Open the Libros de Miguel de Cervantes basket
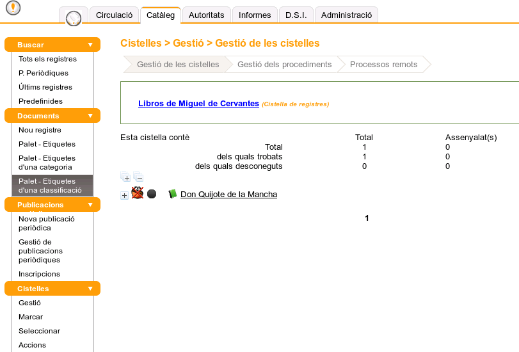Screen dimensions: 519x352 tap(198, 103)
